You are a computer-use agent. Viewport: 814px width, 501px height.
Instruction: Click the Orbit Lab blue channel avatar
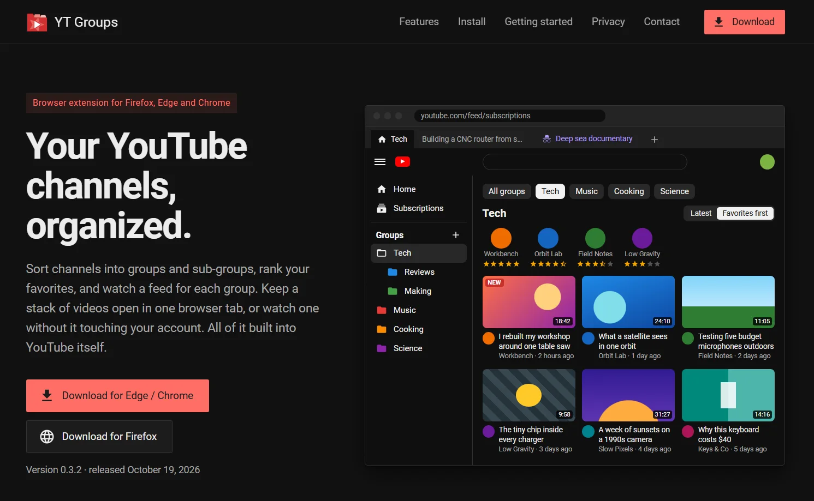click(x=548, y=238)
